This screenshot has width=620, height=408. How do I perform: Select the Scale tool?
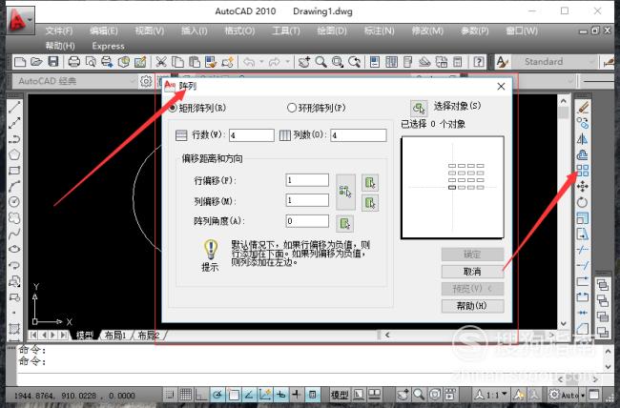coord(583,218)
